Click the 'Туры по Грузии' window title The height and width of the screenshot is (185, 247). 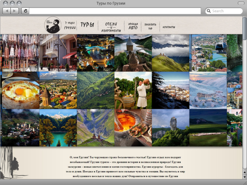[111, 3]
